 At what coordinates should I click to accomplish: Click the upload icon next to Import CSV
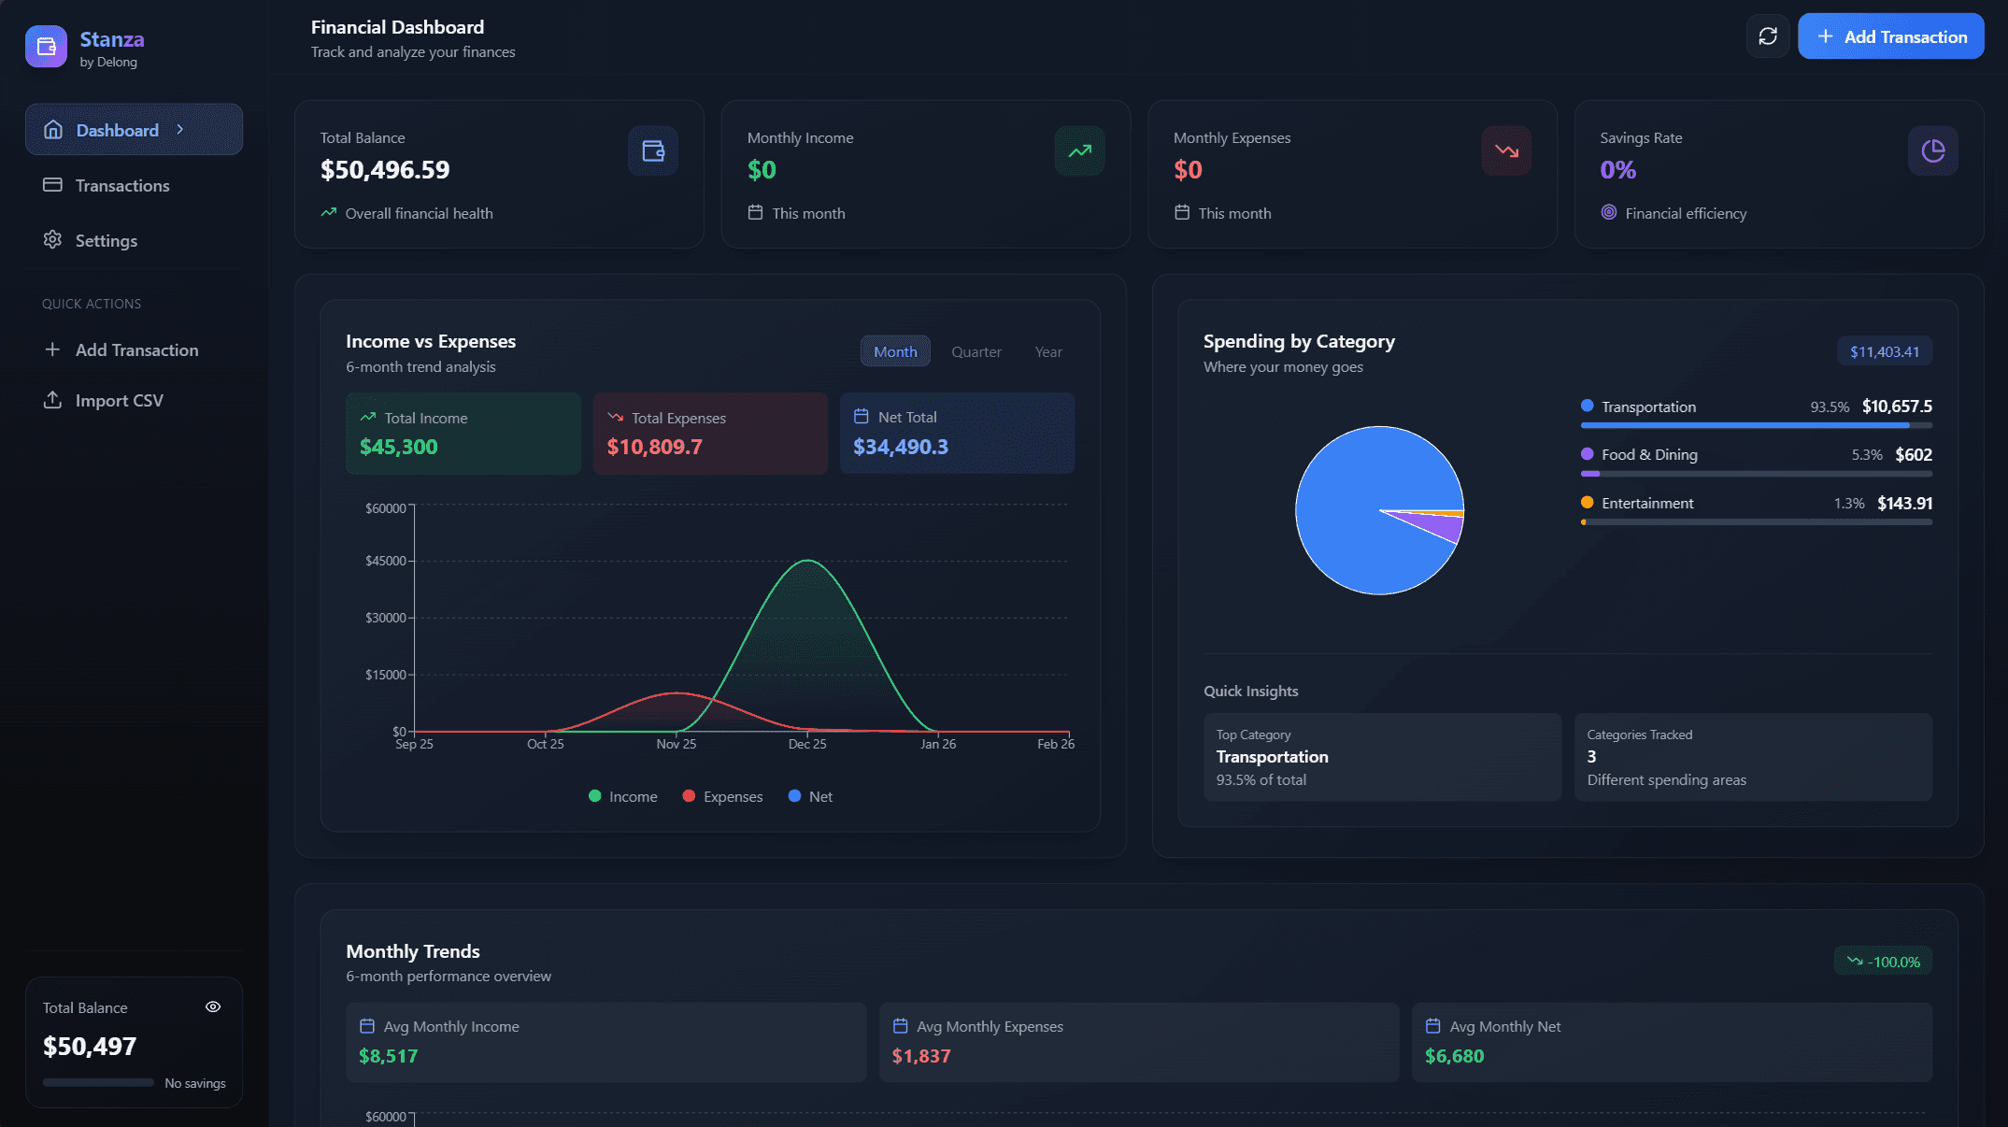(53, 400)
